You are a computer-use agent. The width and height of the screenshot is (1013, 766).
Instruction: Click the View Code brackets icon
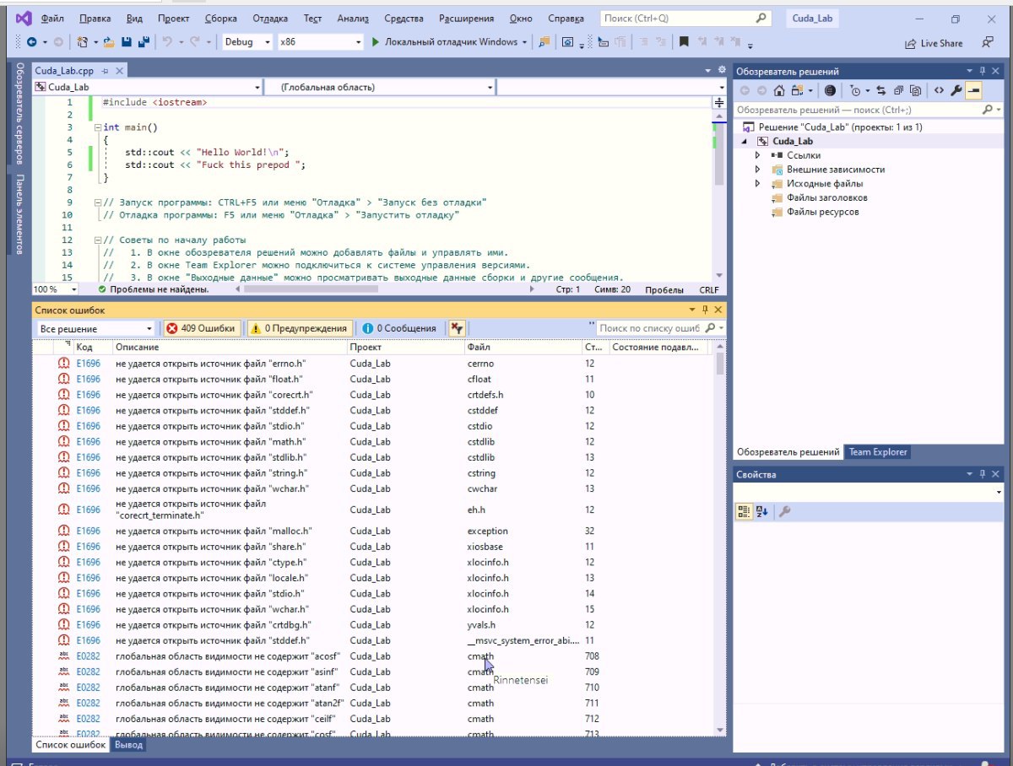click(938, 90)
